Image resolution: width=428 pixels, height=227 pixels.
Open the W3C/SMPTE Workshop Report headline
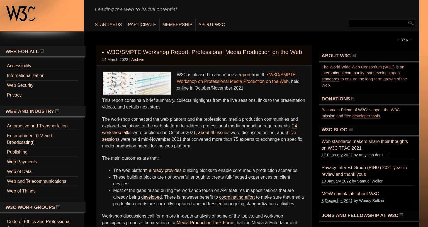coord(204,52)
